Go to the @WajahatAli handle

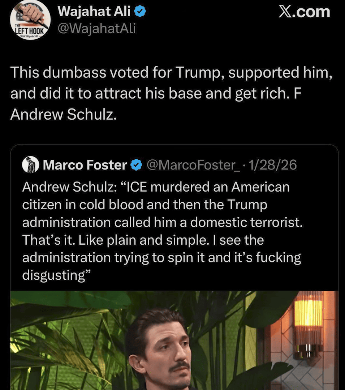click(96, 28)
